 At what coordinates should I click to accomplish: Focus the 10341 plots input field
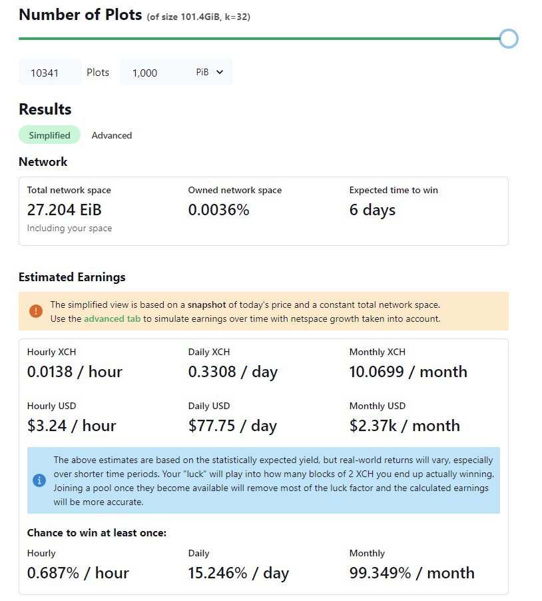[50, 73]
